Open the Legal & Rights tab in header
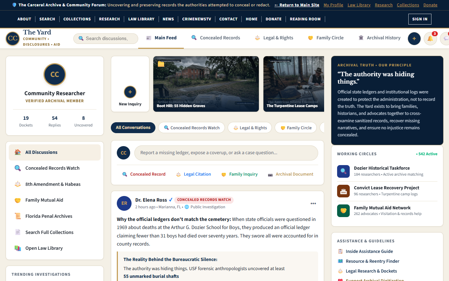Screen dimensions: 449x281 point(274,38)
